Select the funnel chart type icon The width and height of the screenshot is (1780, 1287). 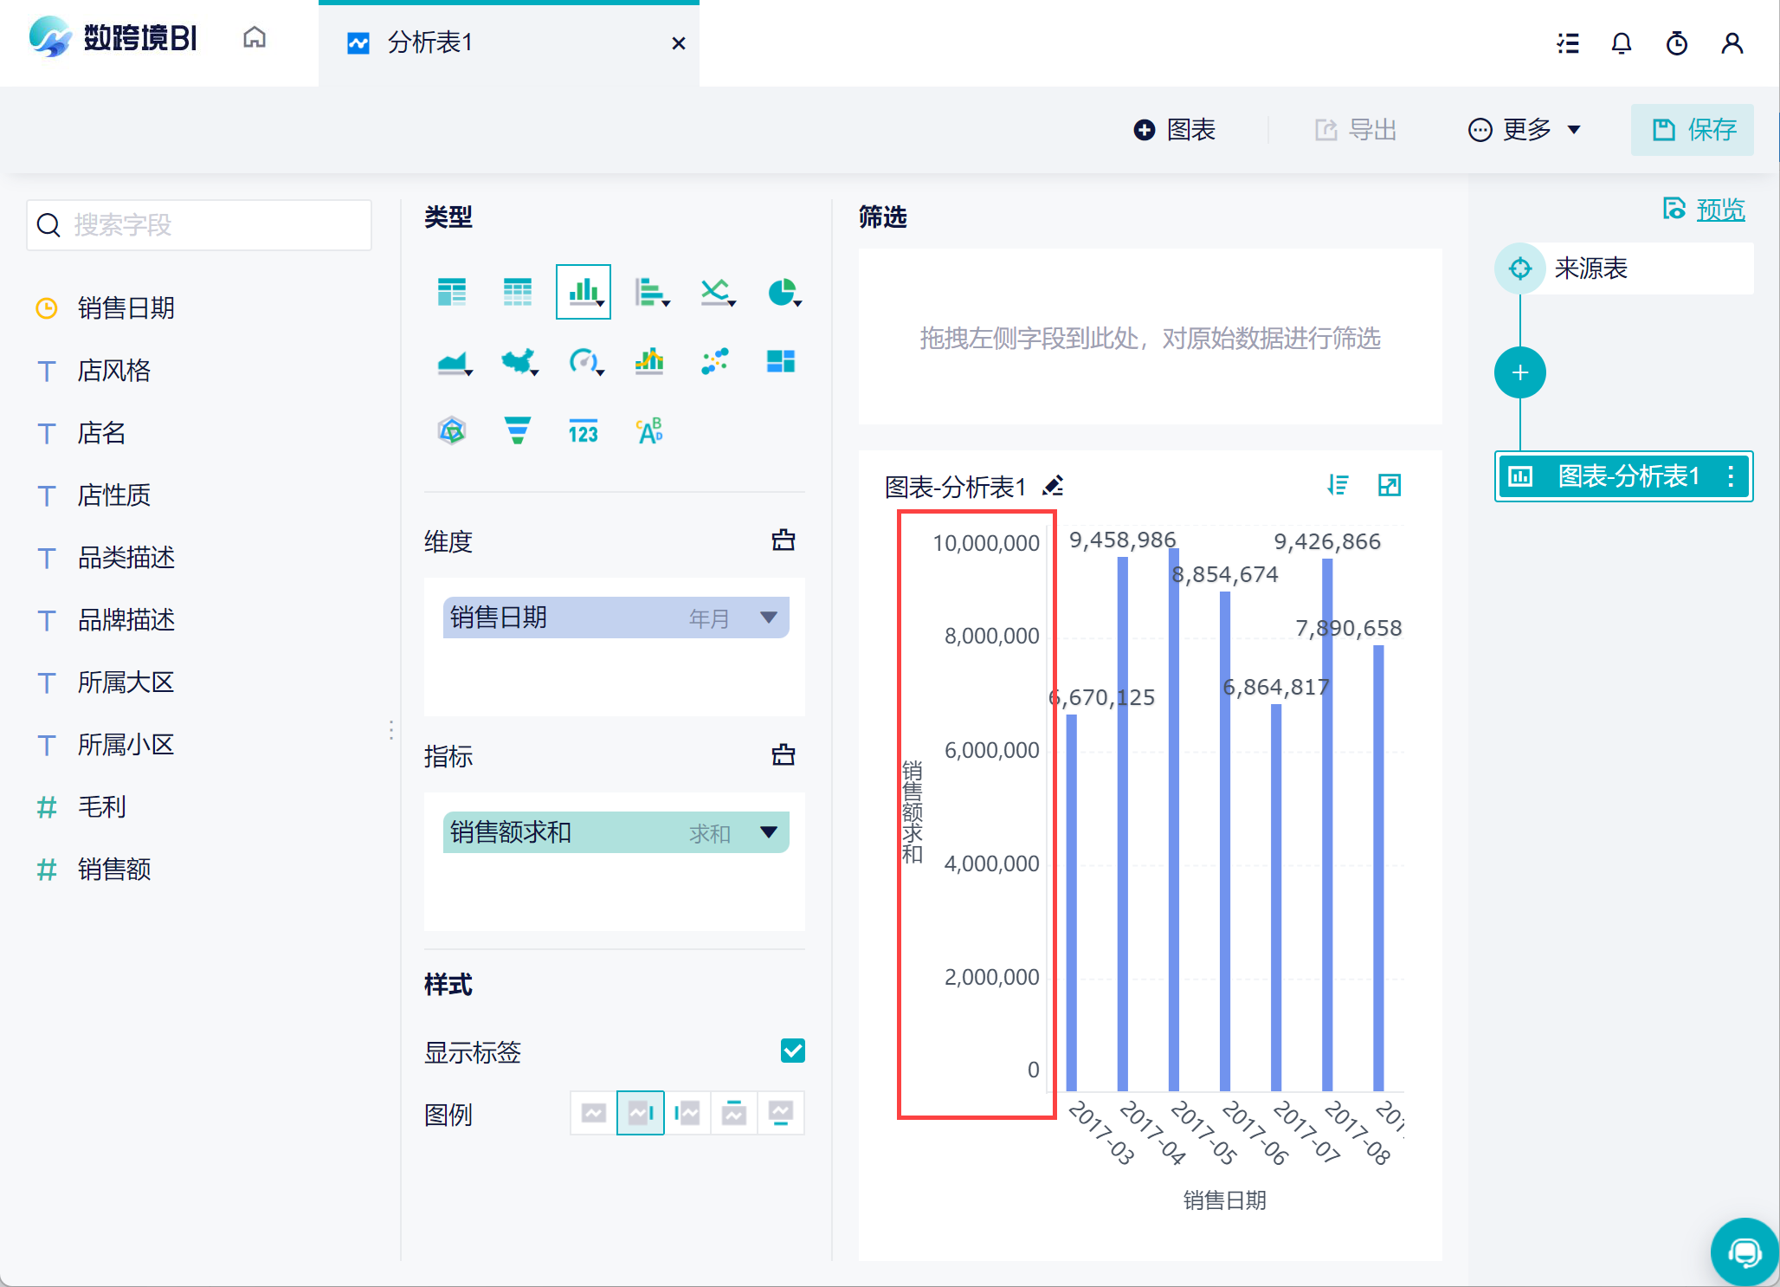pyautogui.click(x=517, y=430)
